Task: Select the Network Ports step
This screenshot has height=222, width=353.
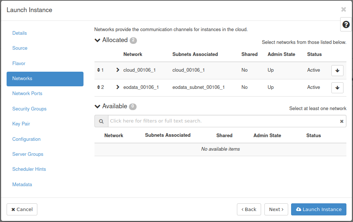Action: [x=27, y=93]
